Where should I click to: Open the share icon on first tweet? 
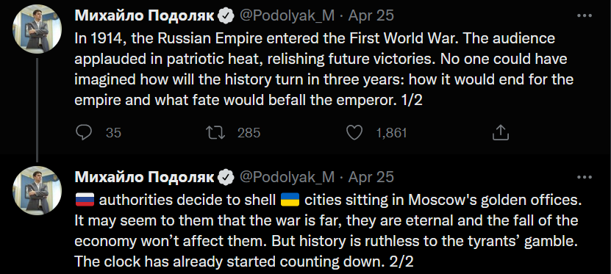pyautogui.click(x=501, y=132)
